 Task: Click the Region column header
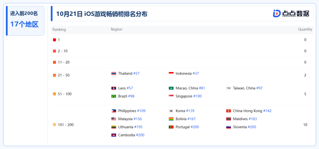pos(117,29)
